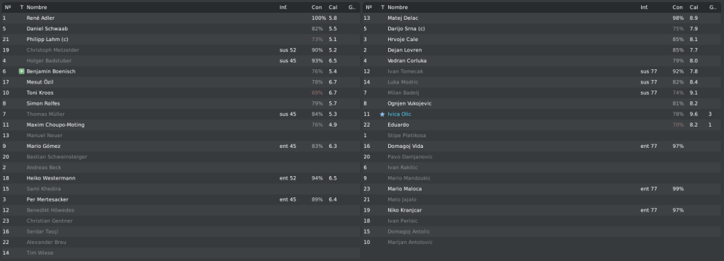The image size is (724, 261).
Task: Select substitute Manuel Neuer row
Action: (181, 136)
